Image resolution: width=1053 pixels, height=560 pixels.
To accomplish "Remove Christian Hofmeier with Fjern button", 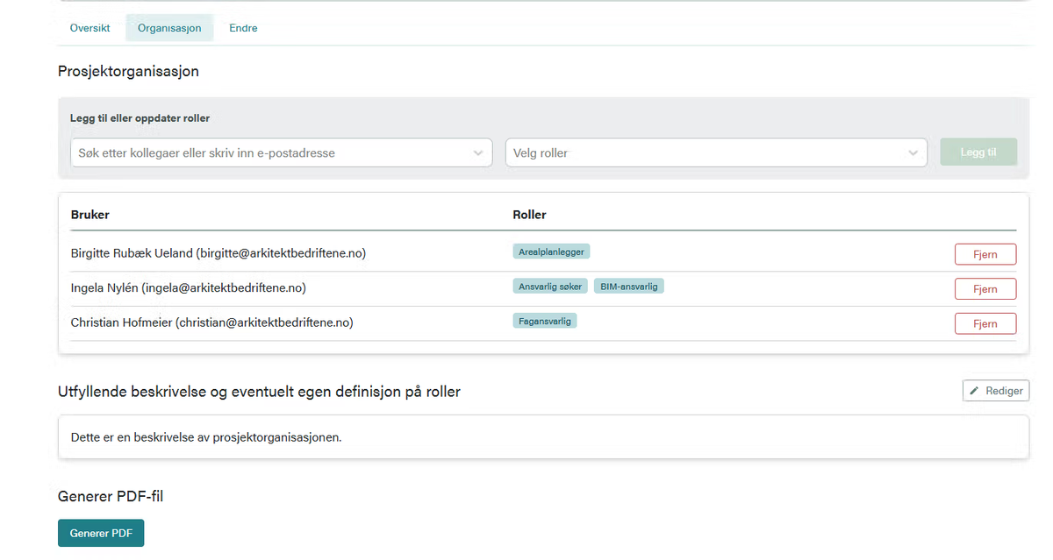I will 985,323.
